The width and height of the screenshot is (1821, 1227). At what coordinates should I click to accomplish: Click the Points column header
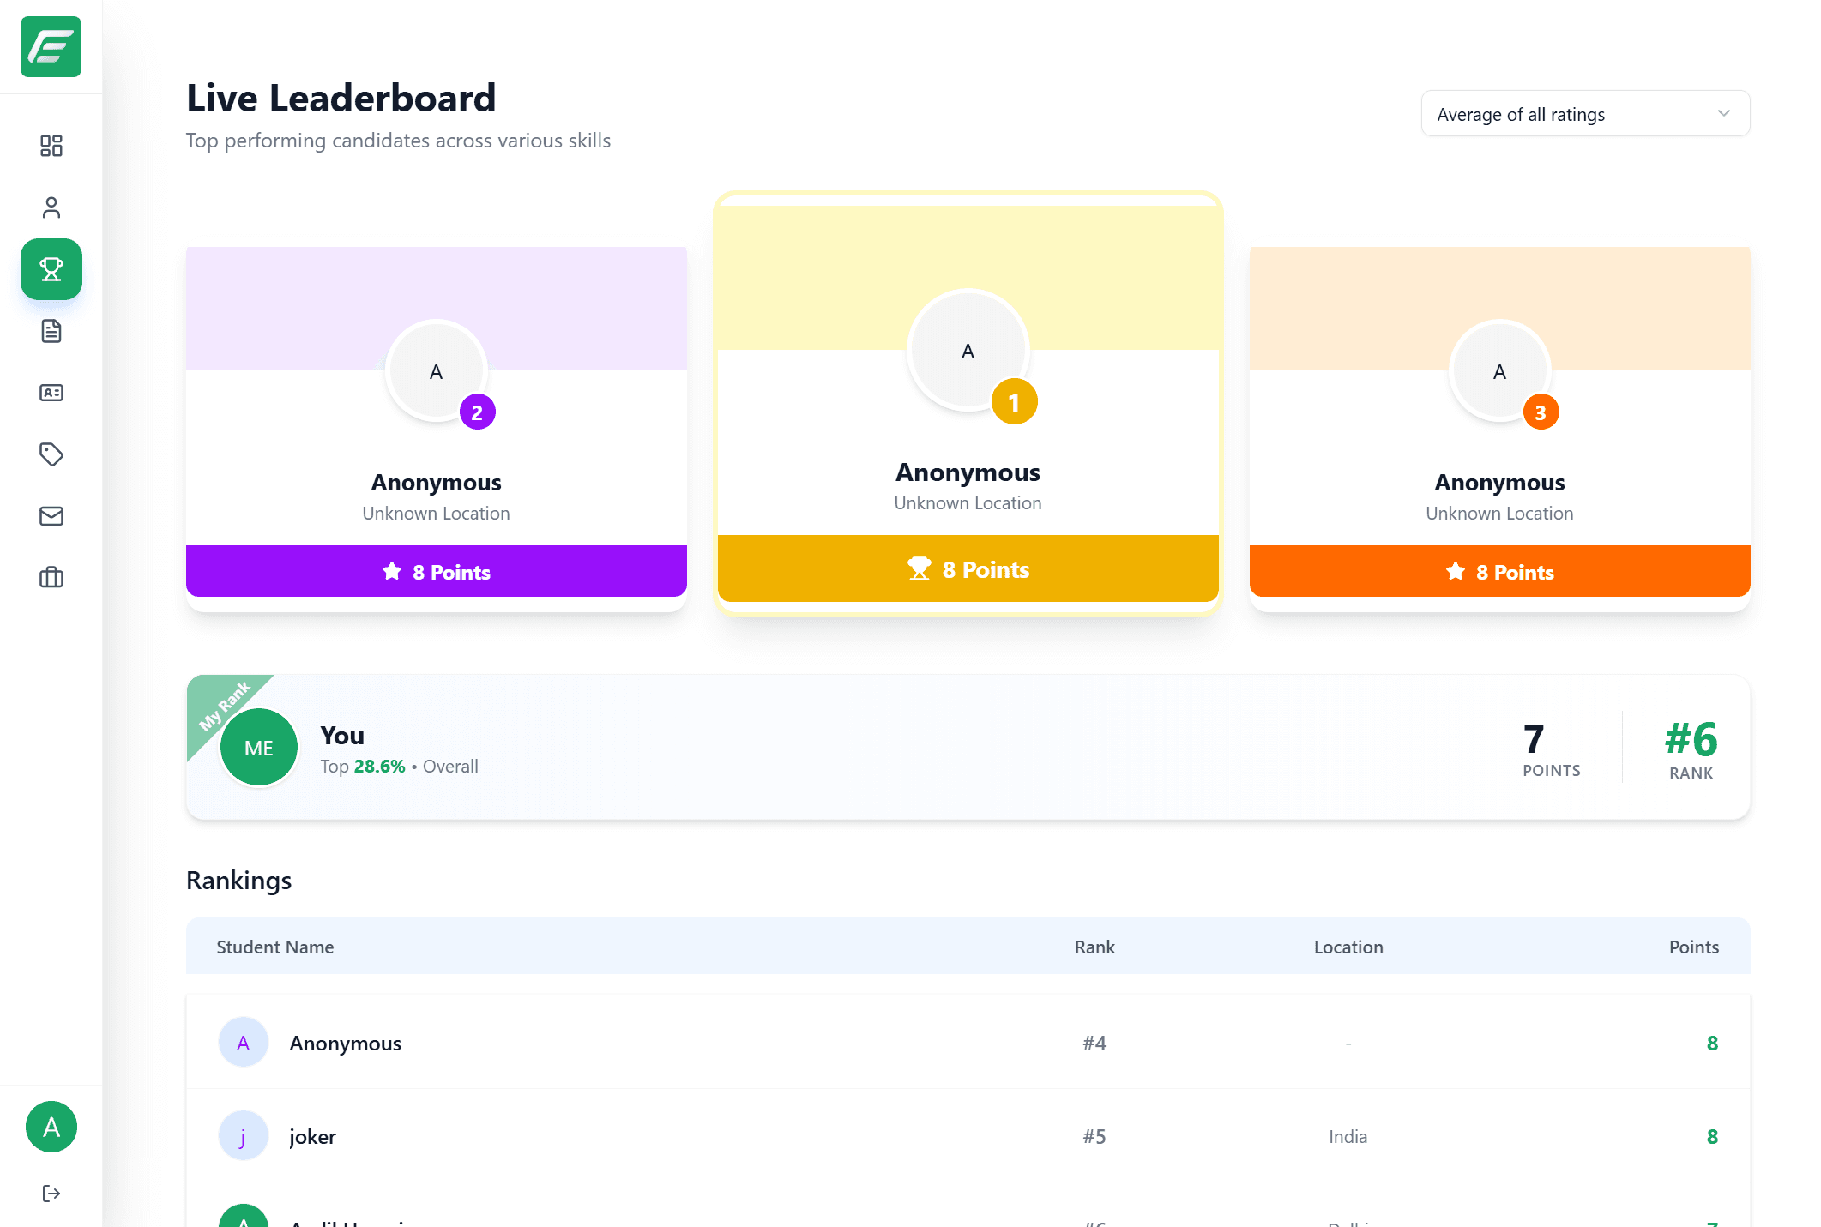coord(1693,947)
